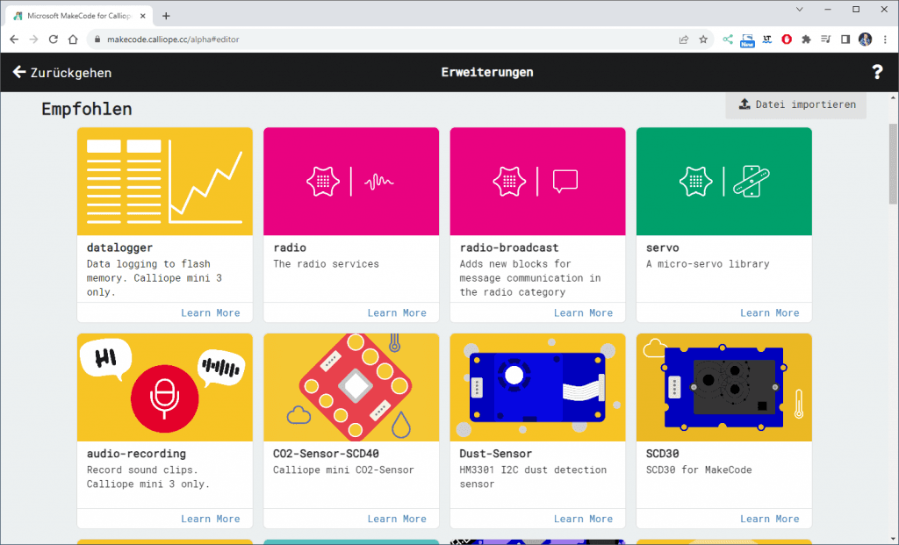Bookmark this page with star icon
The height and width of the screenshot is (545, 899).
[x=703, y=39]
